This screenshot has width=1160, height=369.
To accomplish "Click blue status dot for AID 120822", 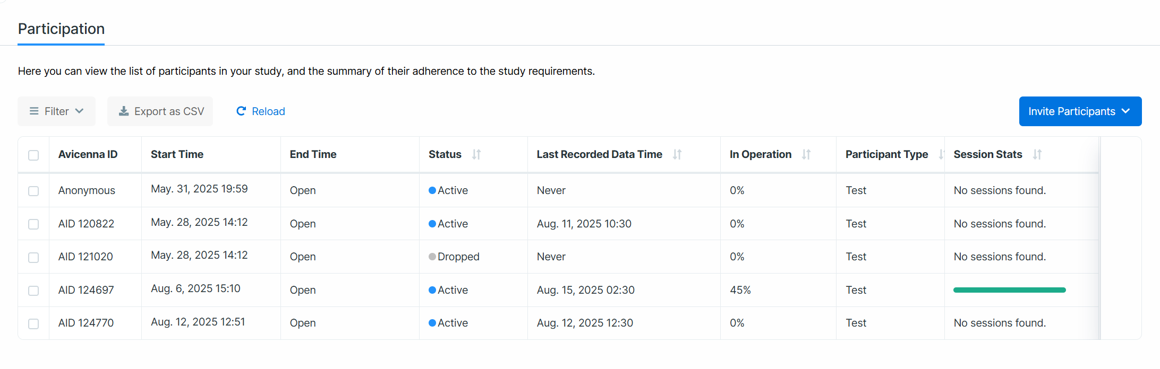I will point(432,224).
